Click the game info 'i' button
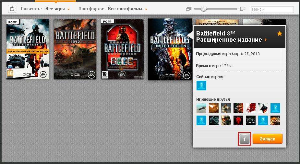 (245, 139)
